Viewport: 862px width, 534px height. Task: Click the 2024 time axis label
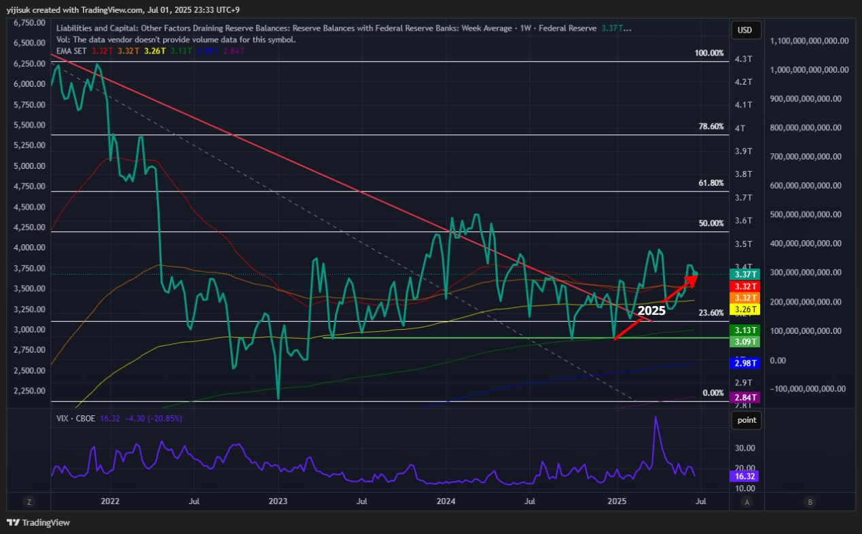(x=446, y=502)
